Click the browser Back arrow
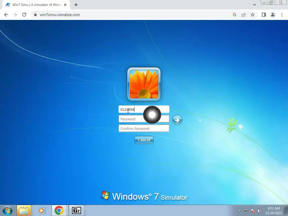Image resolution: width=288 pixels, height=216 pixels. pos(6,15)
